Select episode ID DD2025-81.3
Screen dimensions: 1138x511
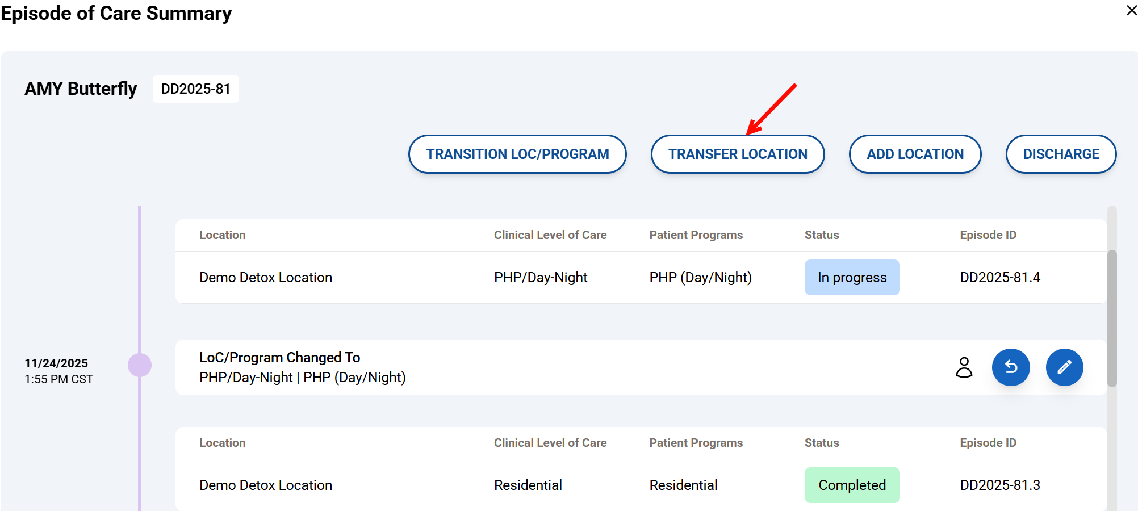[x=1000, y=485]
